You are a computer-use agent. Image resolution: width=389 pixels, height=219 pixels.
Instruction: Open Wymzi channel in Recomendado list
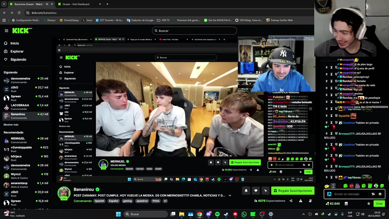(26, 176)
